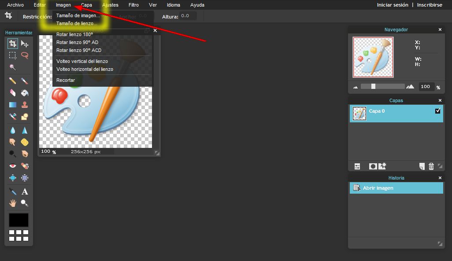Select the Pencil tool
The image size is (452, 261).
[12, 81]
